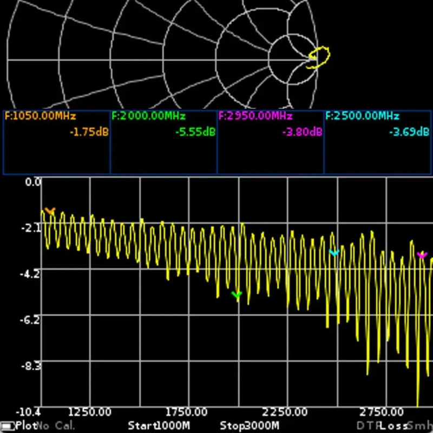Screen dimensions: 433x433
Task: Select the green marker at 2000 MHz
Action: 237,294
